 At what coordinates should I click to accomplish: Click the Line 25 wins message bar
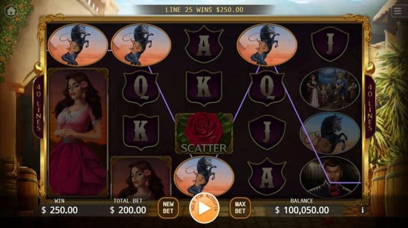[204, 10]
